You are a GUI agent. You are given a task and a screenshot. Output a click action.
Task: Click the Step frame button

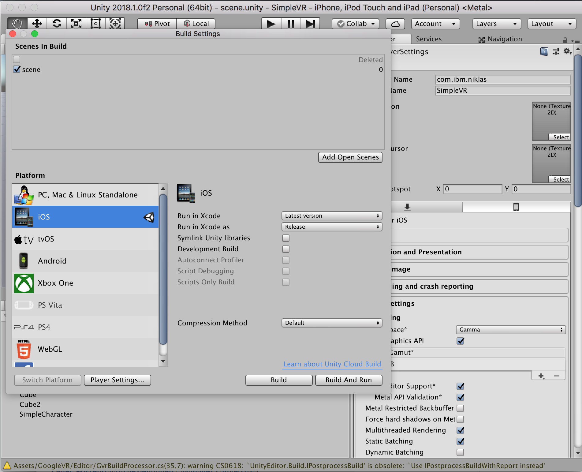310,24
